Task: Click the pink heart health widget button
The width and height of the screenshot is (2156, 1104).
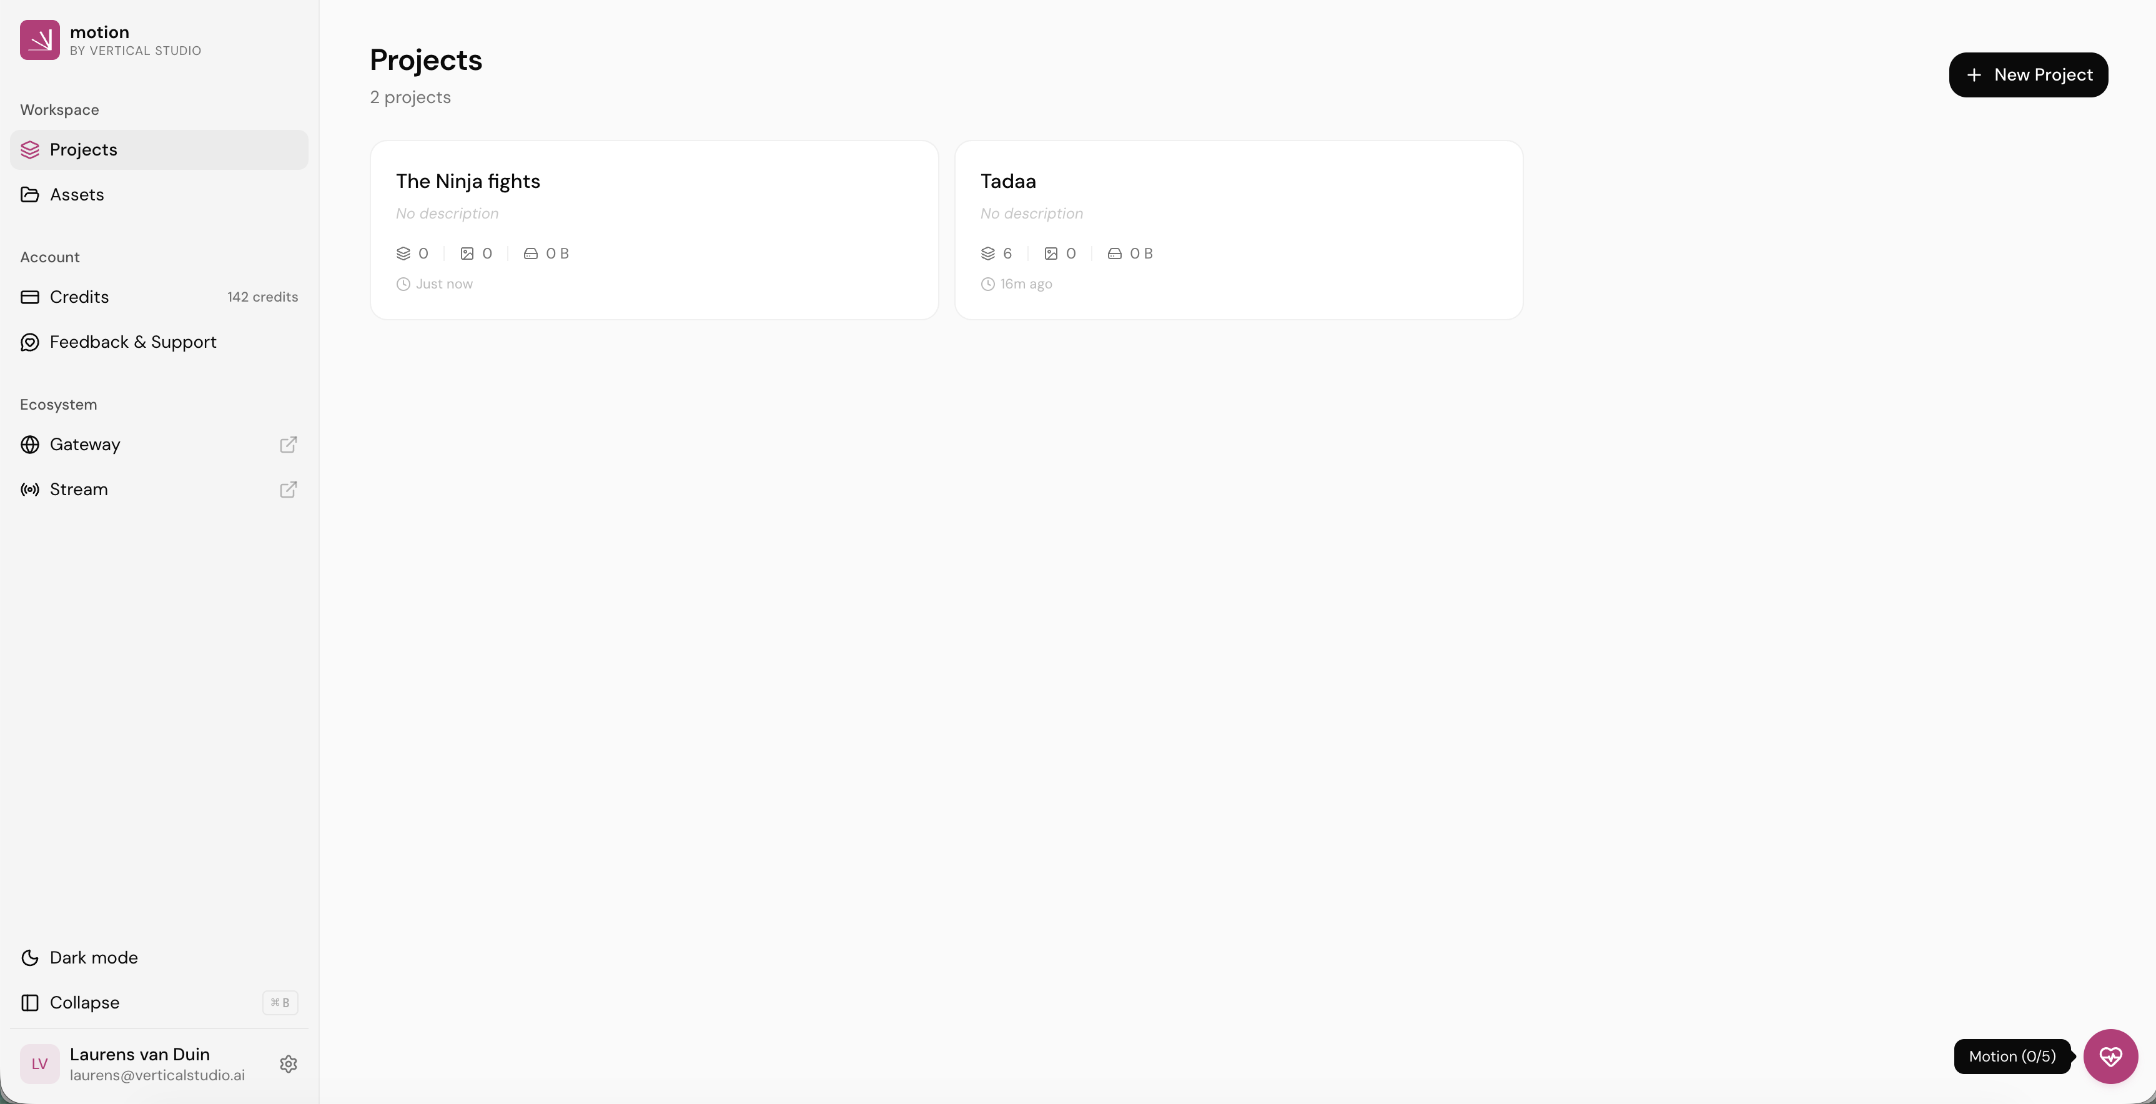Action: (2110, 1057)
